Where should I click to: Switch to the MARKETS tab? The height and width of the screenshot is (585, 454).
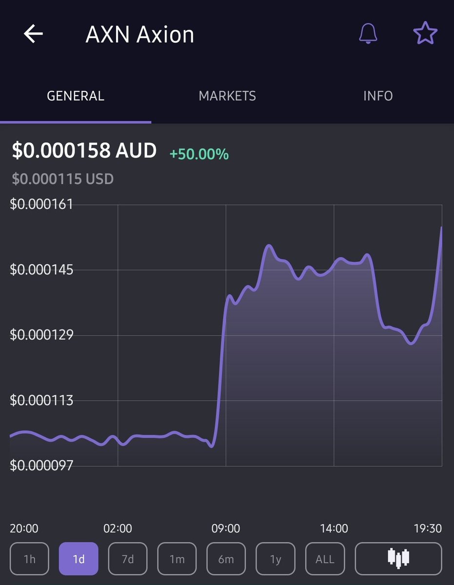(x=227, y=96)
